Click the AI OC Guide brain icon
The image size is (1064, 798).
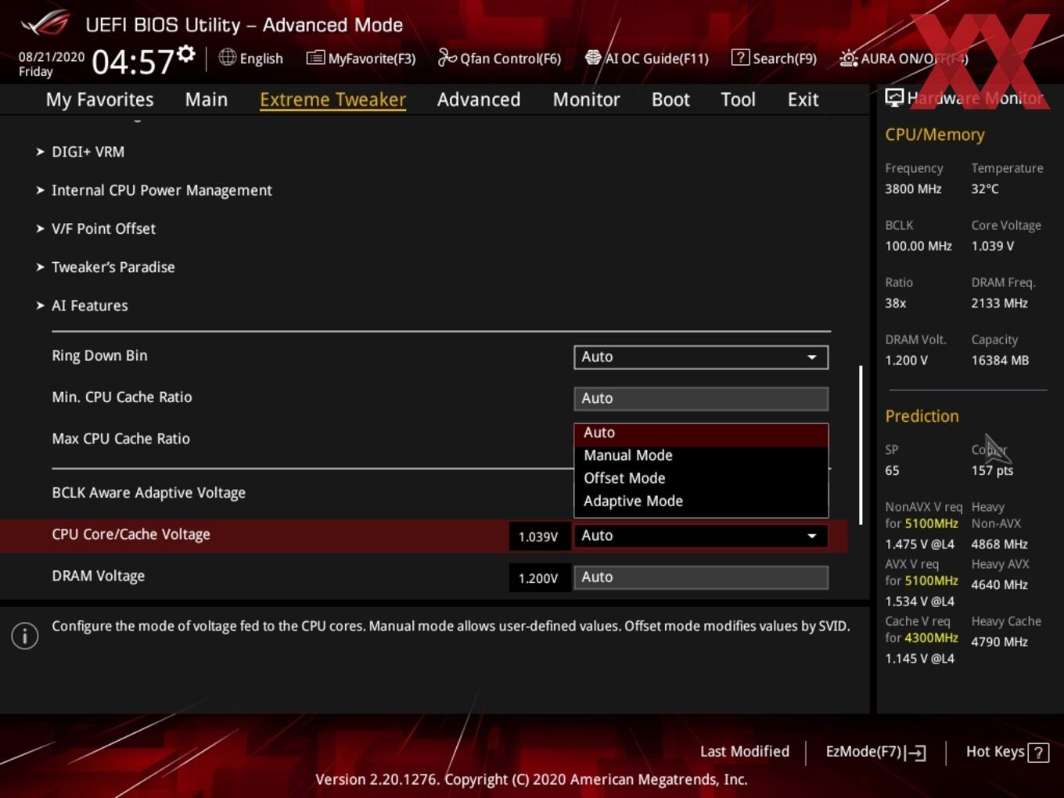[593, 57]
